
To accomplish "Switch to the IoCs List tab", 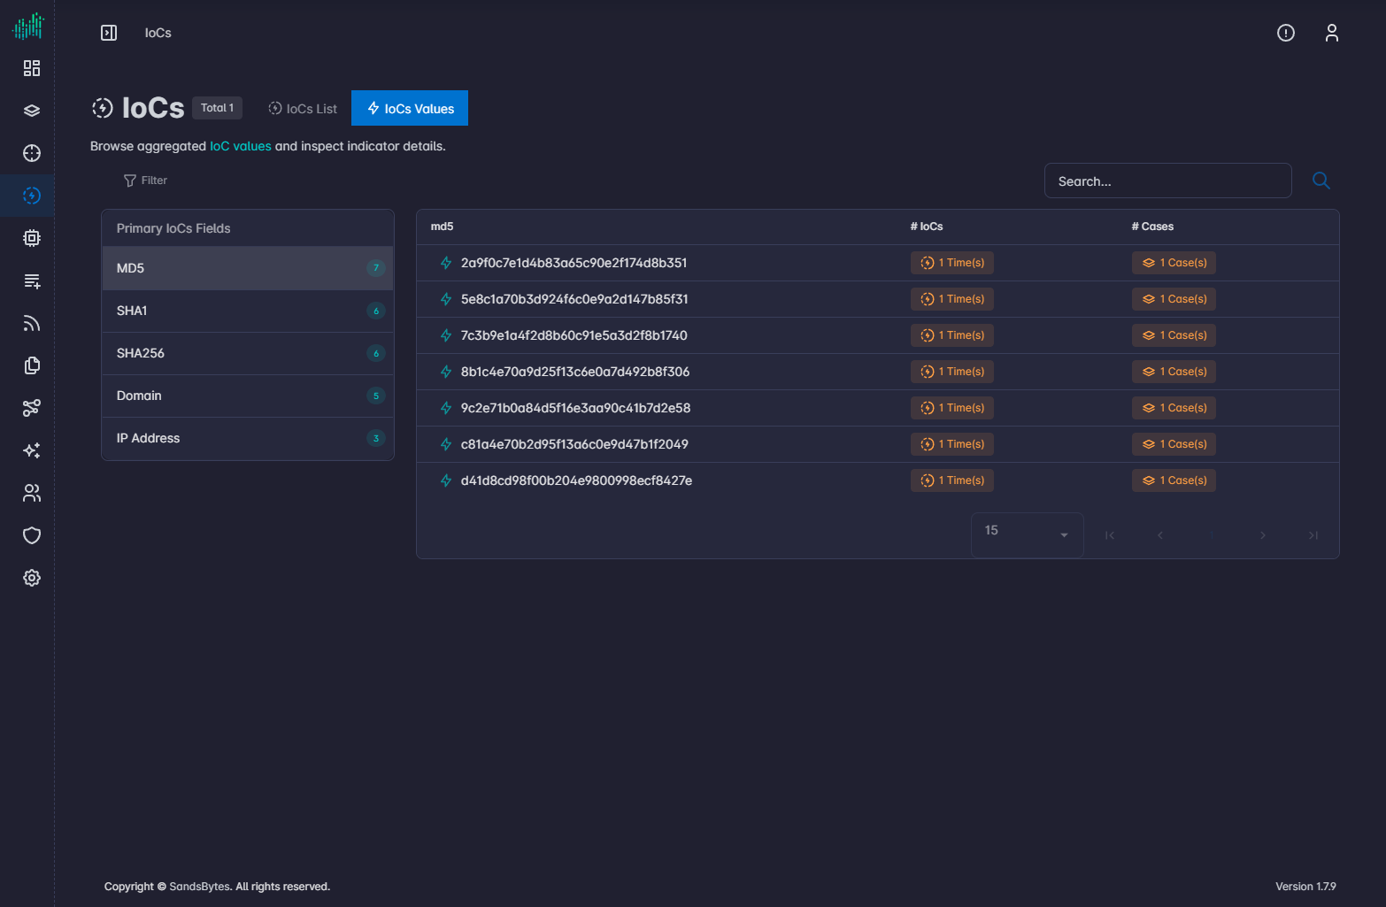I will coord(303,109).
